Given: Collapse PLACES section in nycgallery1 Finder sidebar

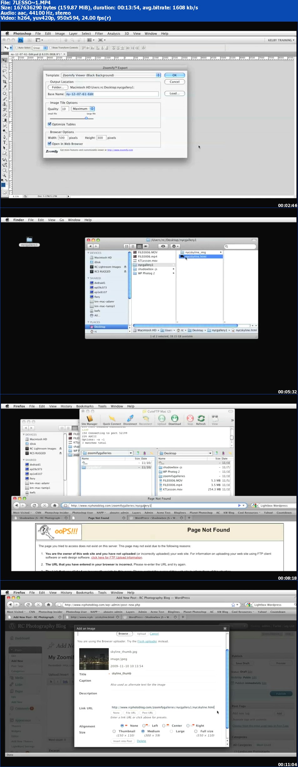Looking at the screenshot, I should click(x=89, y=322).
